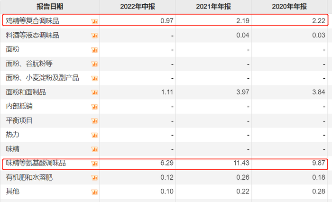Open chart icon for 平衡项目 row
This screenshot has height=202, width=332.
[x=94, y=121]
